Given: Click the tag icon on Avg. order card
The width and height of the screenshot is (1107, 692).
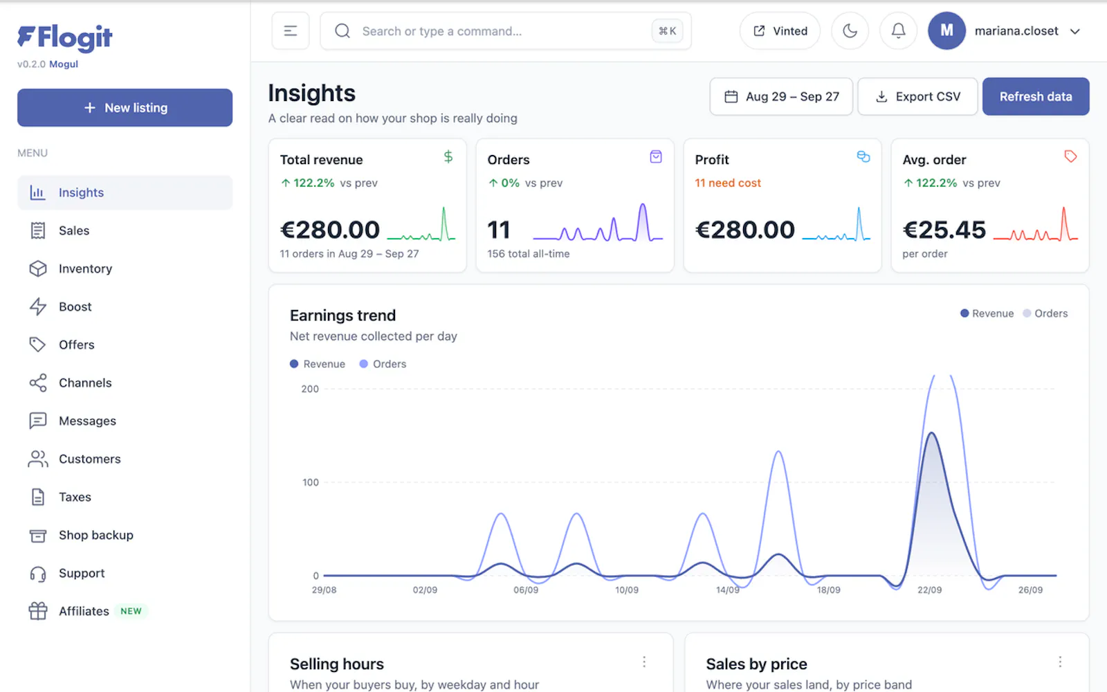Looking at the screenshot, I should pos(1070,157).
